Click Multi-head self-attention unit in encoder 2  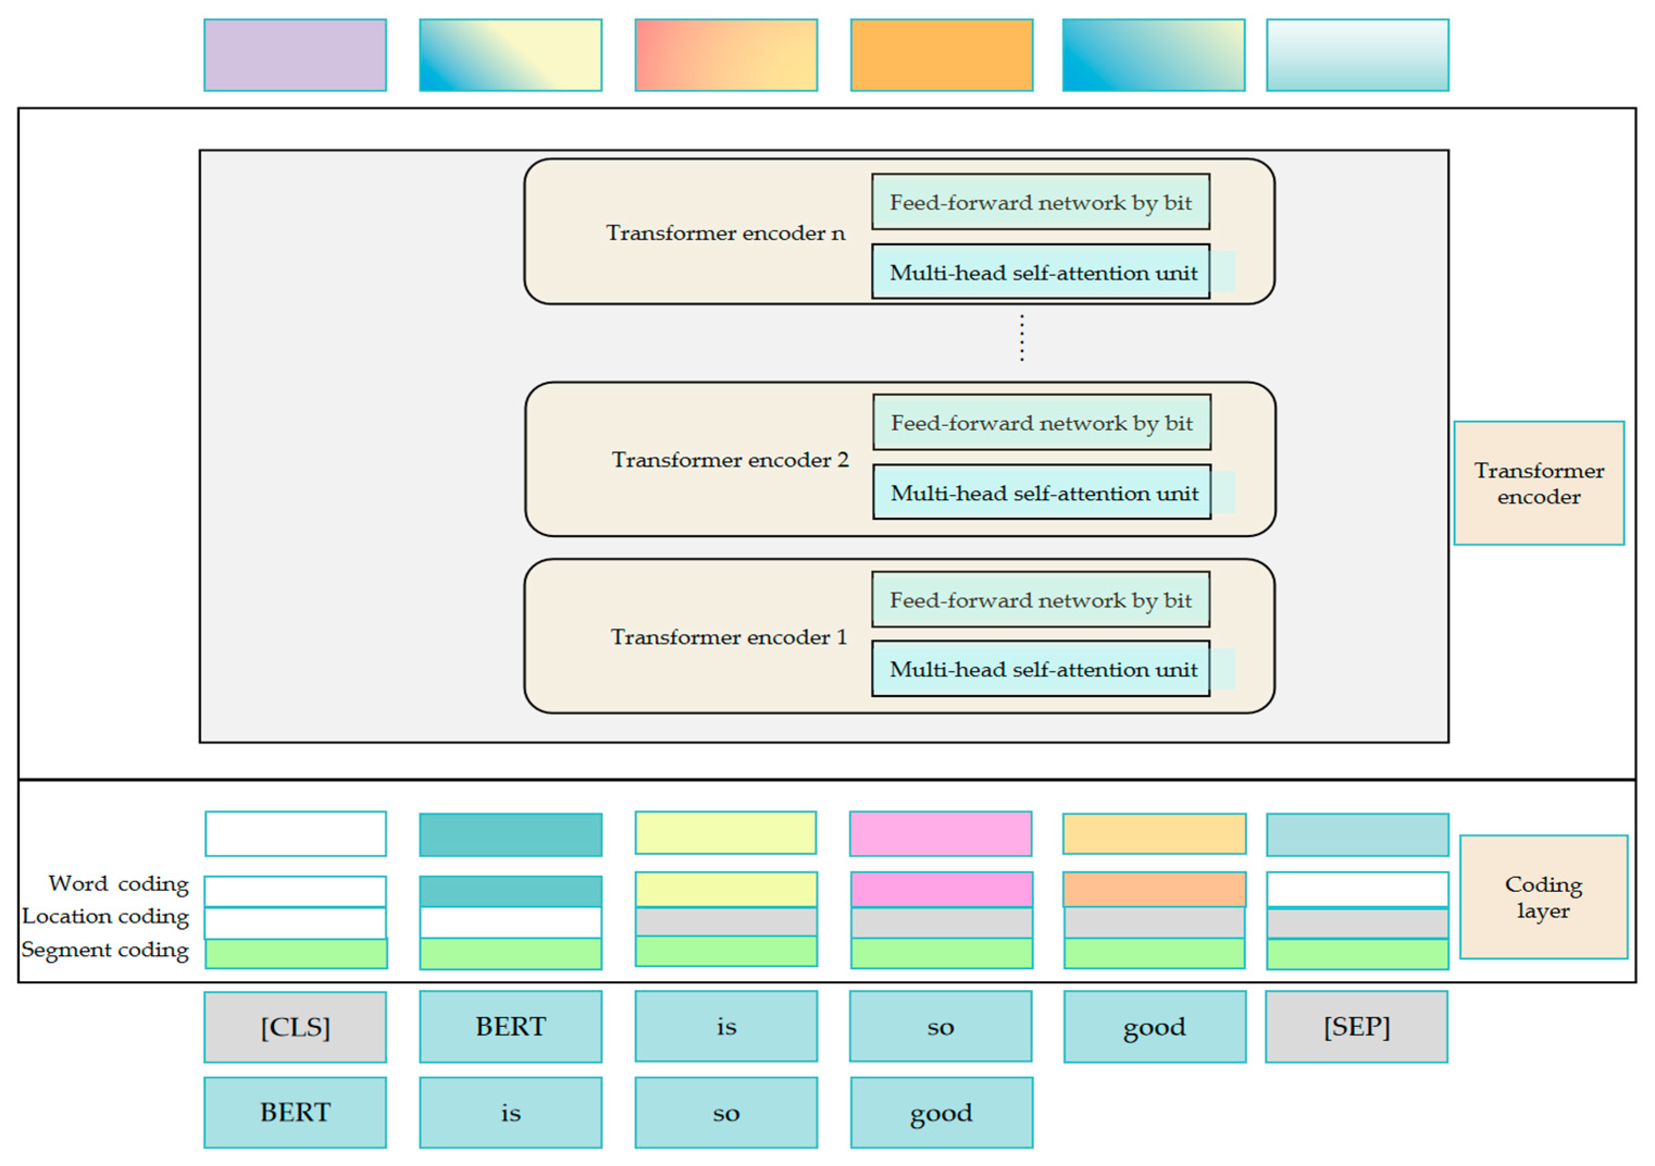(1041, 492)
